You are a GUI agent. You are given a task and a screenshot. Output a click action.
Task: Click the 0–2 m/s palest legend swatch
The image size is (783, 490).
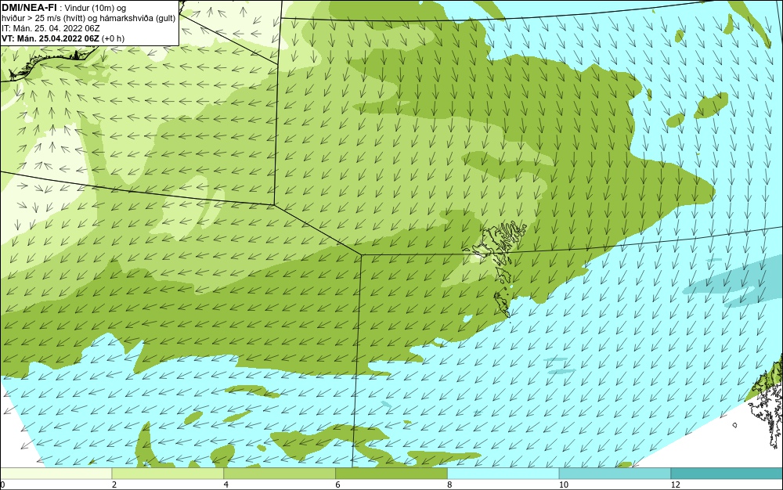coord(56,474)
